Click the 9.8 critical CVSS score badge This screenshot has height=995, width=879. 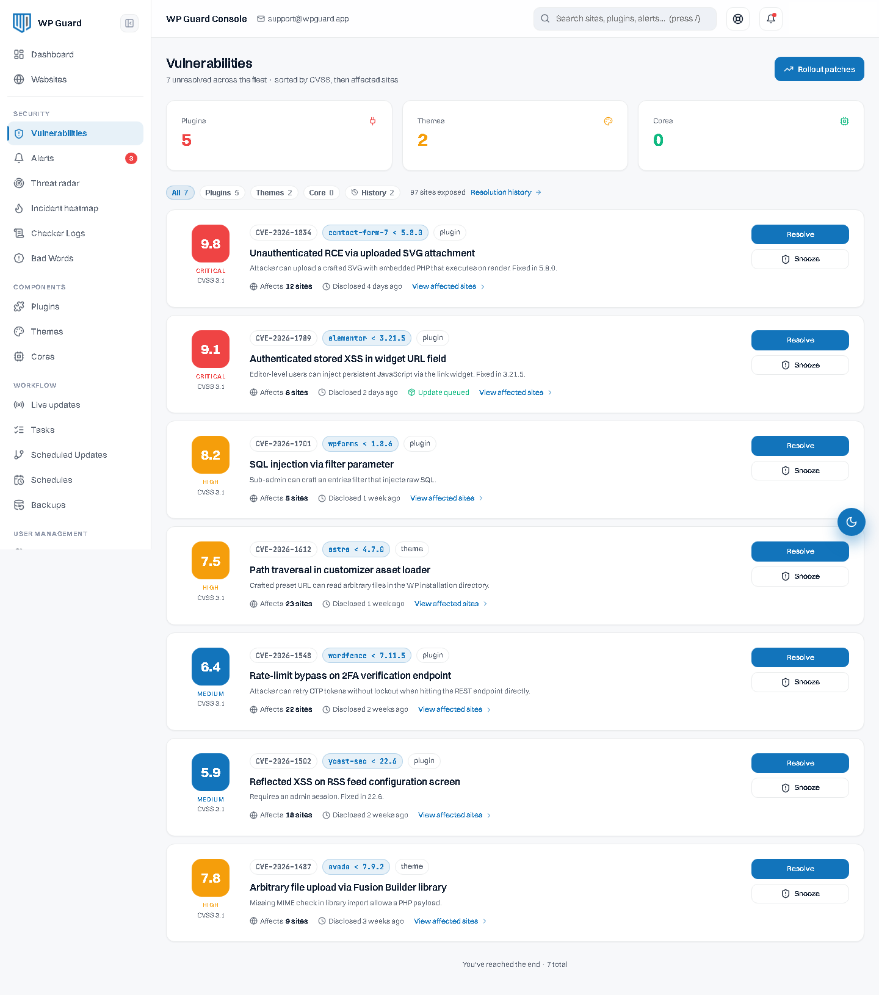(211, 244)
